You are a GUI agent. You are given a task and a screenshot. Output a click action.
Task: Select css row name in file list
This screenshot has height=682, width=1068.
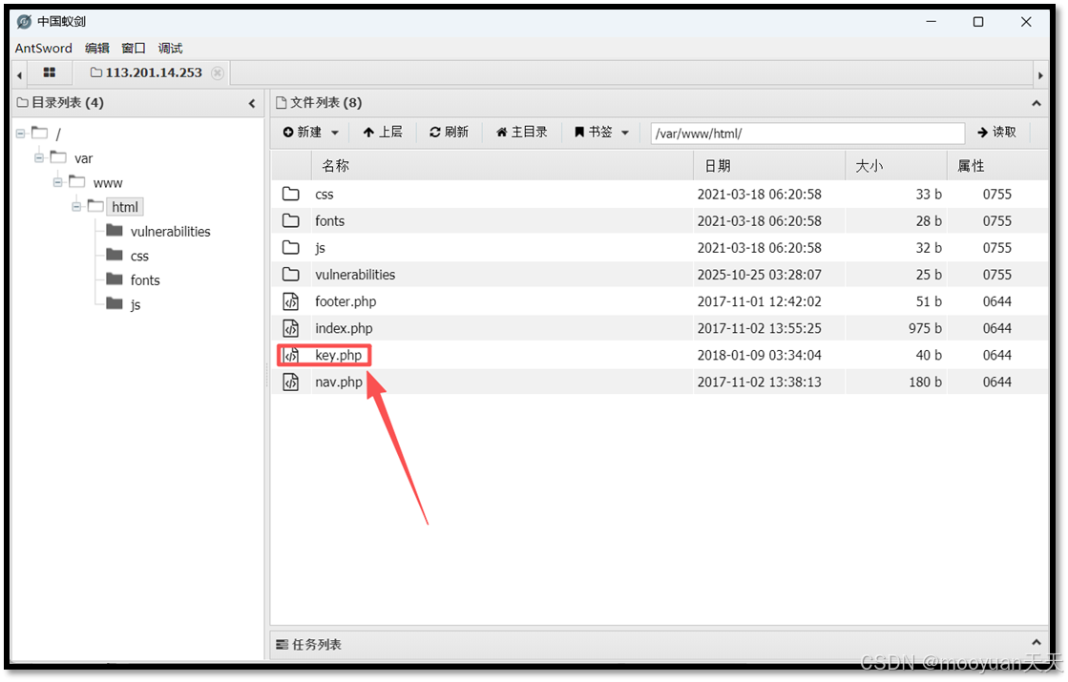coord(324,195)
